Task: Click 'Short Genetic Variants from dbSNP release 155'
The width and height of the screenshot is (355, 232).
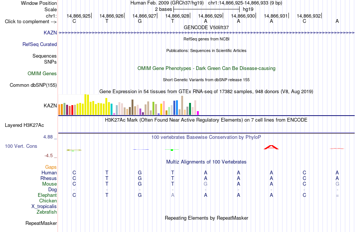Action: pyautogui.click(x=206, y=80)
